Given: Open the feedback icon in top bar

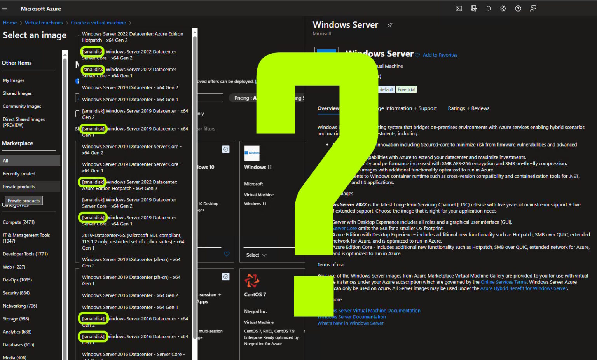Looking at the screenshot, I should tap(533, 9).
